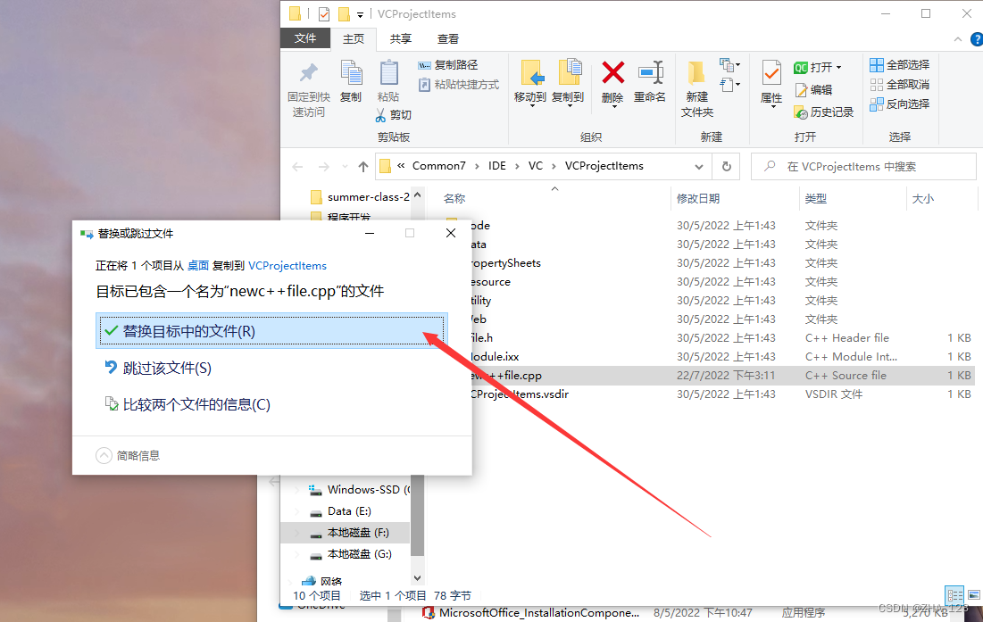Click Pin to Quick access icon
The height and width of the screenshot is (622, 983).
(308, 73)
